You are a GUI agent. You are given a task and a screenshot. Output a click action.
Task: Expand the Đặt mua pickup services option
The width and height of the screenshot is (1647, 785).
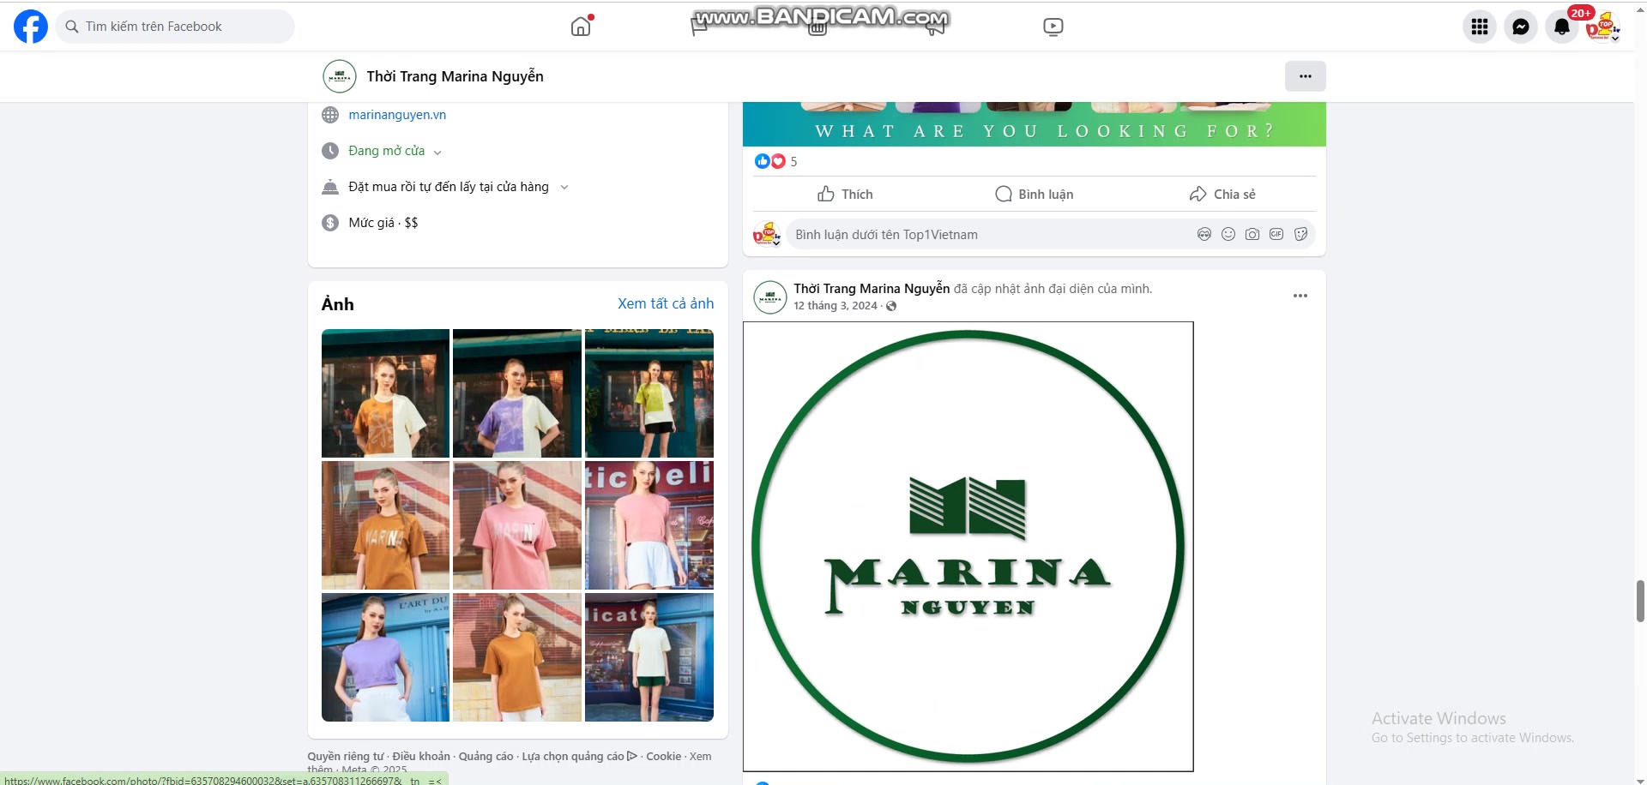(x=564, y=187)
